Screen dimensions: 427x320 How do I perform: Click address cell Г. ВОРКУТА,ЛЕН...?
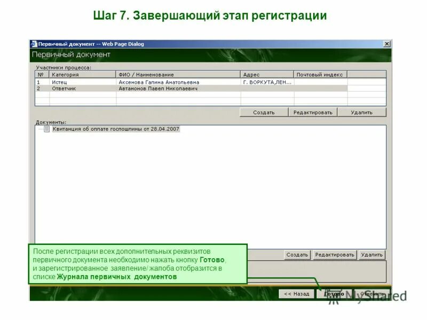tap(267, 82)
